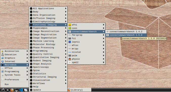Viewport: 171px width, 92px height.
Task: Click the spm12 application icon
Action: click(70, 62)
